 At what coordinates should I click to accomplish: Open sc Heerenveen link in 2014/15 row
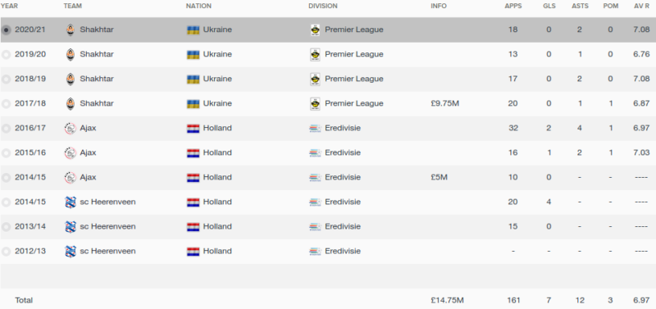point(107,202)
